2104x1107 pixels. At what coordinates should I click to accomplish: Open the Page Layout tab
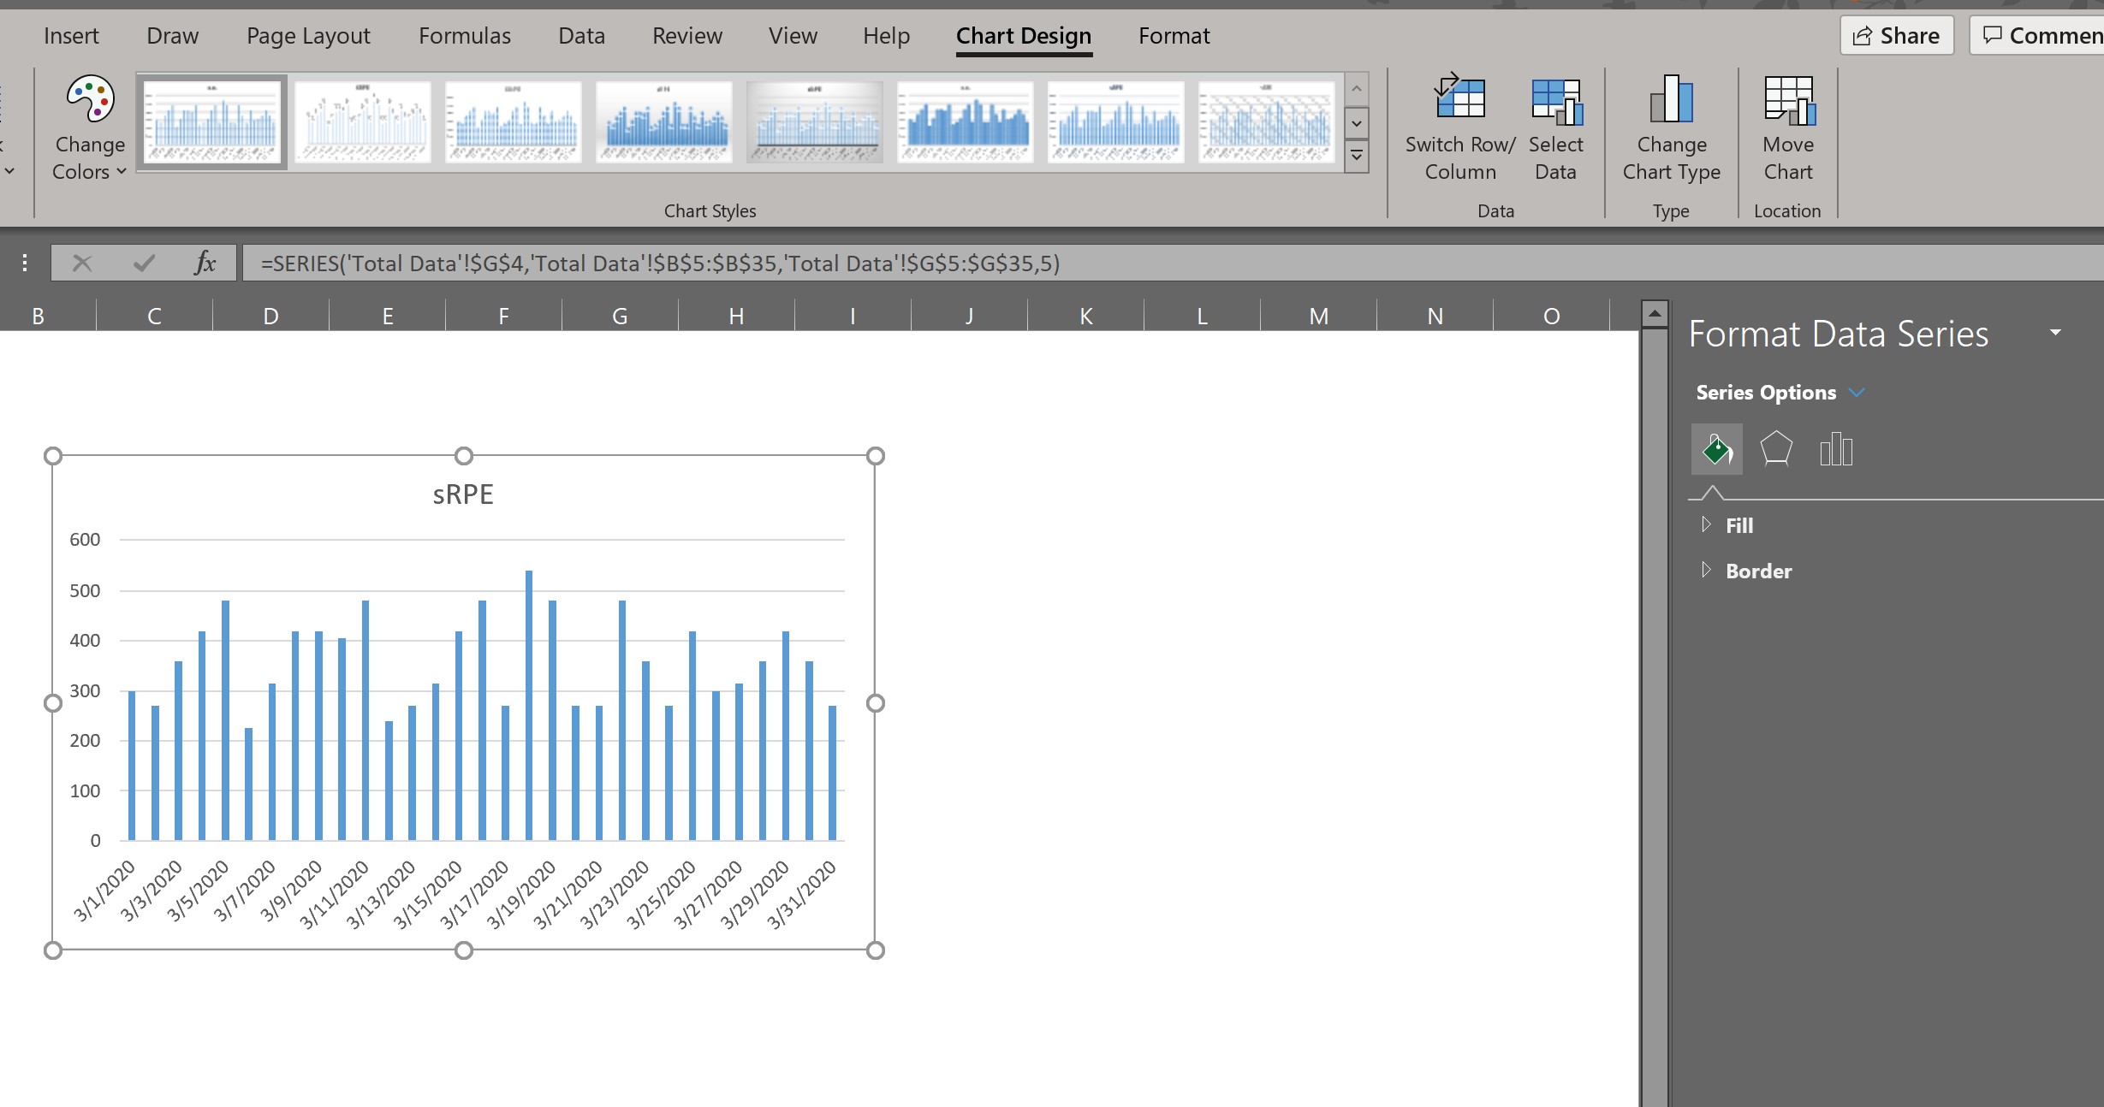tap(308, 36)
